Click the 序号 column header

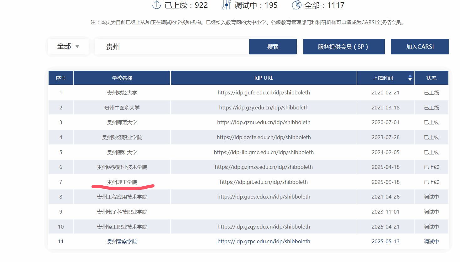pyautogui.click(x=61, y=78)
